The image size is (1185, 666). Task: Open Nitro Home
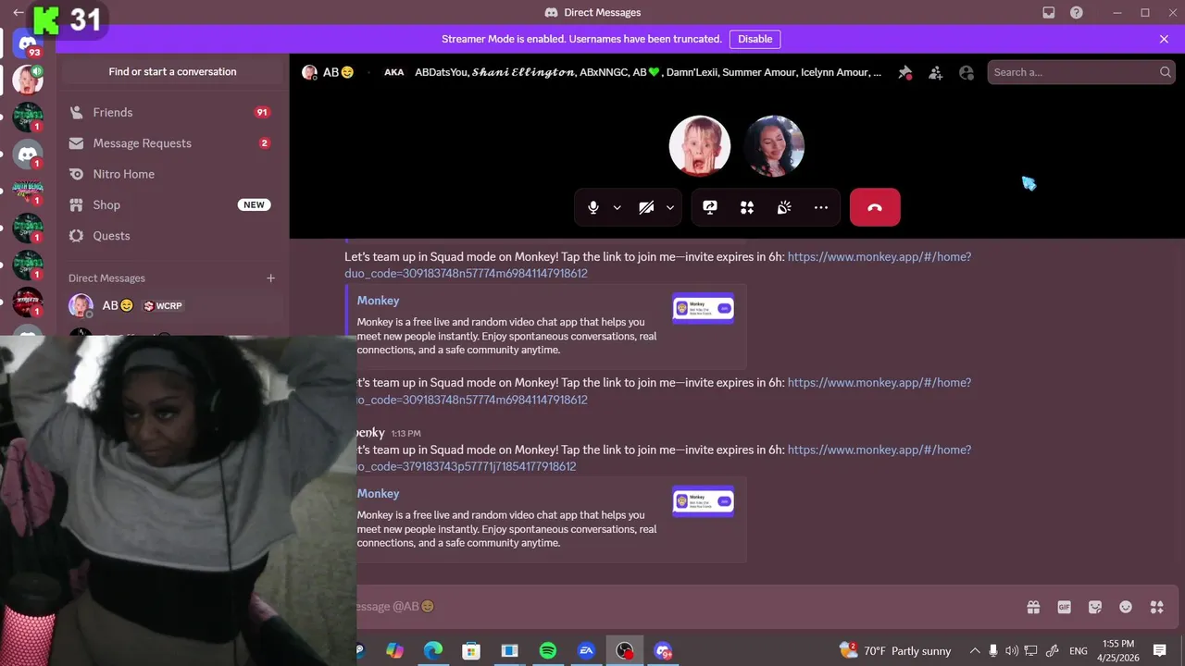point(173,174)
